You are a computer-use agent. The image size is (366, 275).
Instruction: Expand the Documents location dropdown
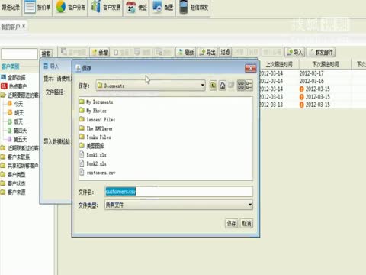coord(203,86)
